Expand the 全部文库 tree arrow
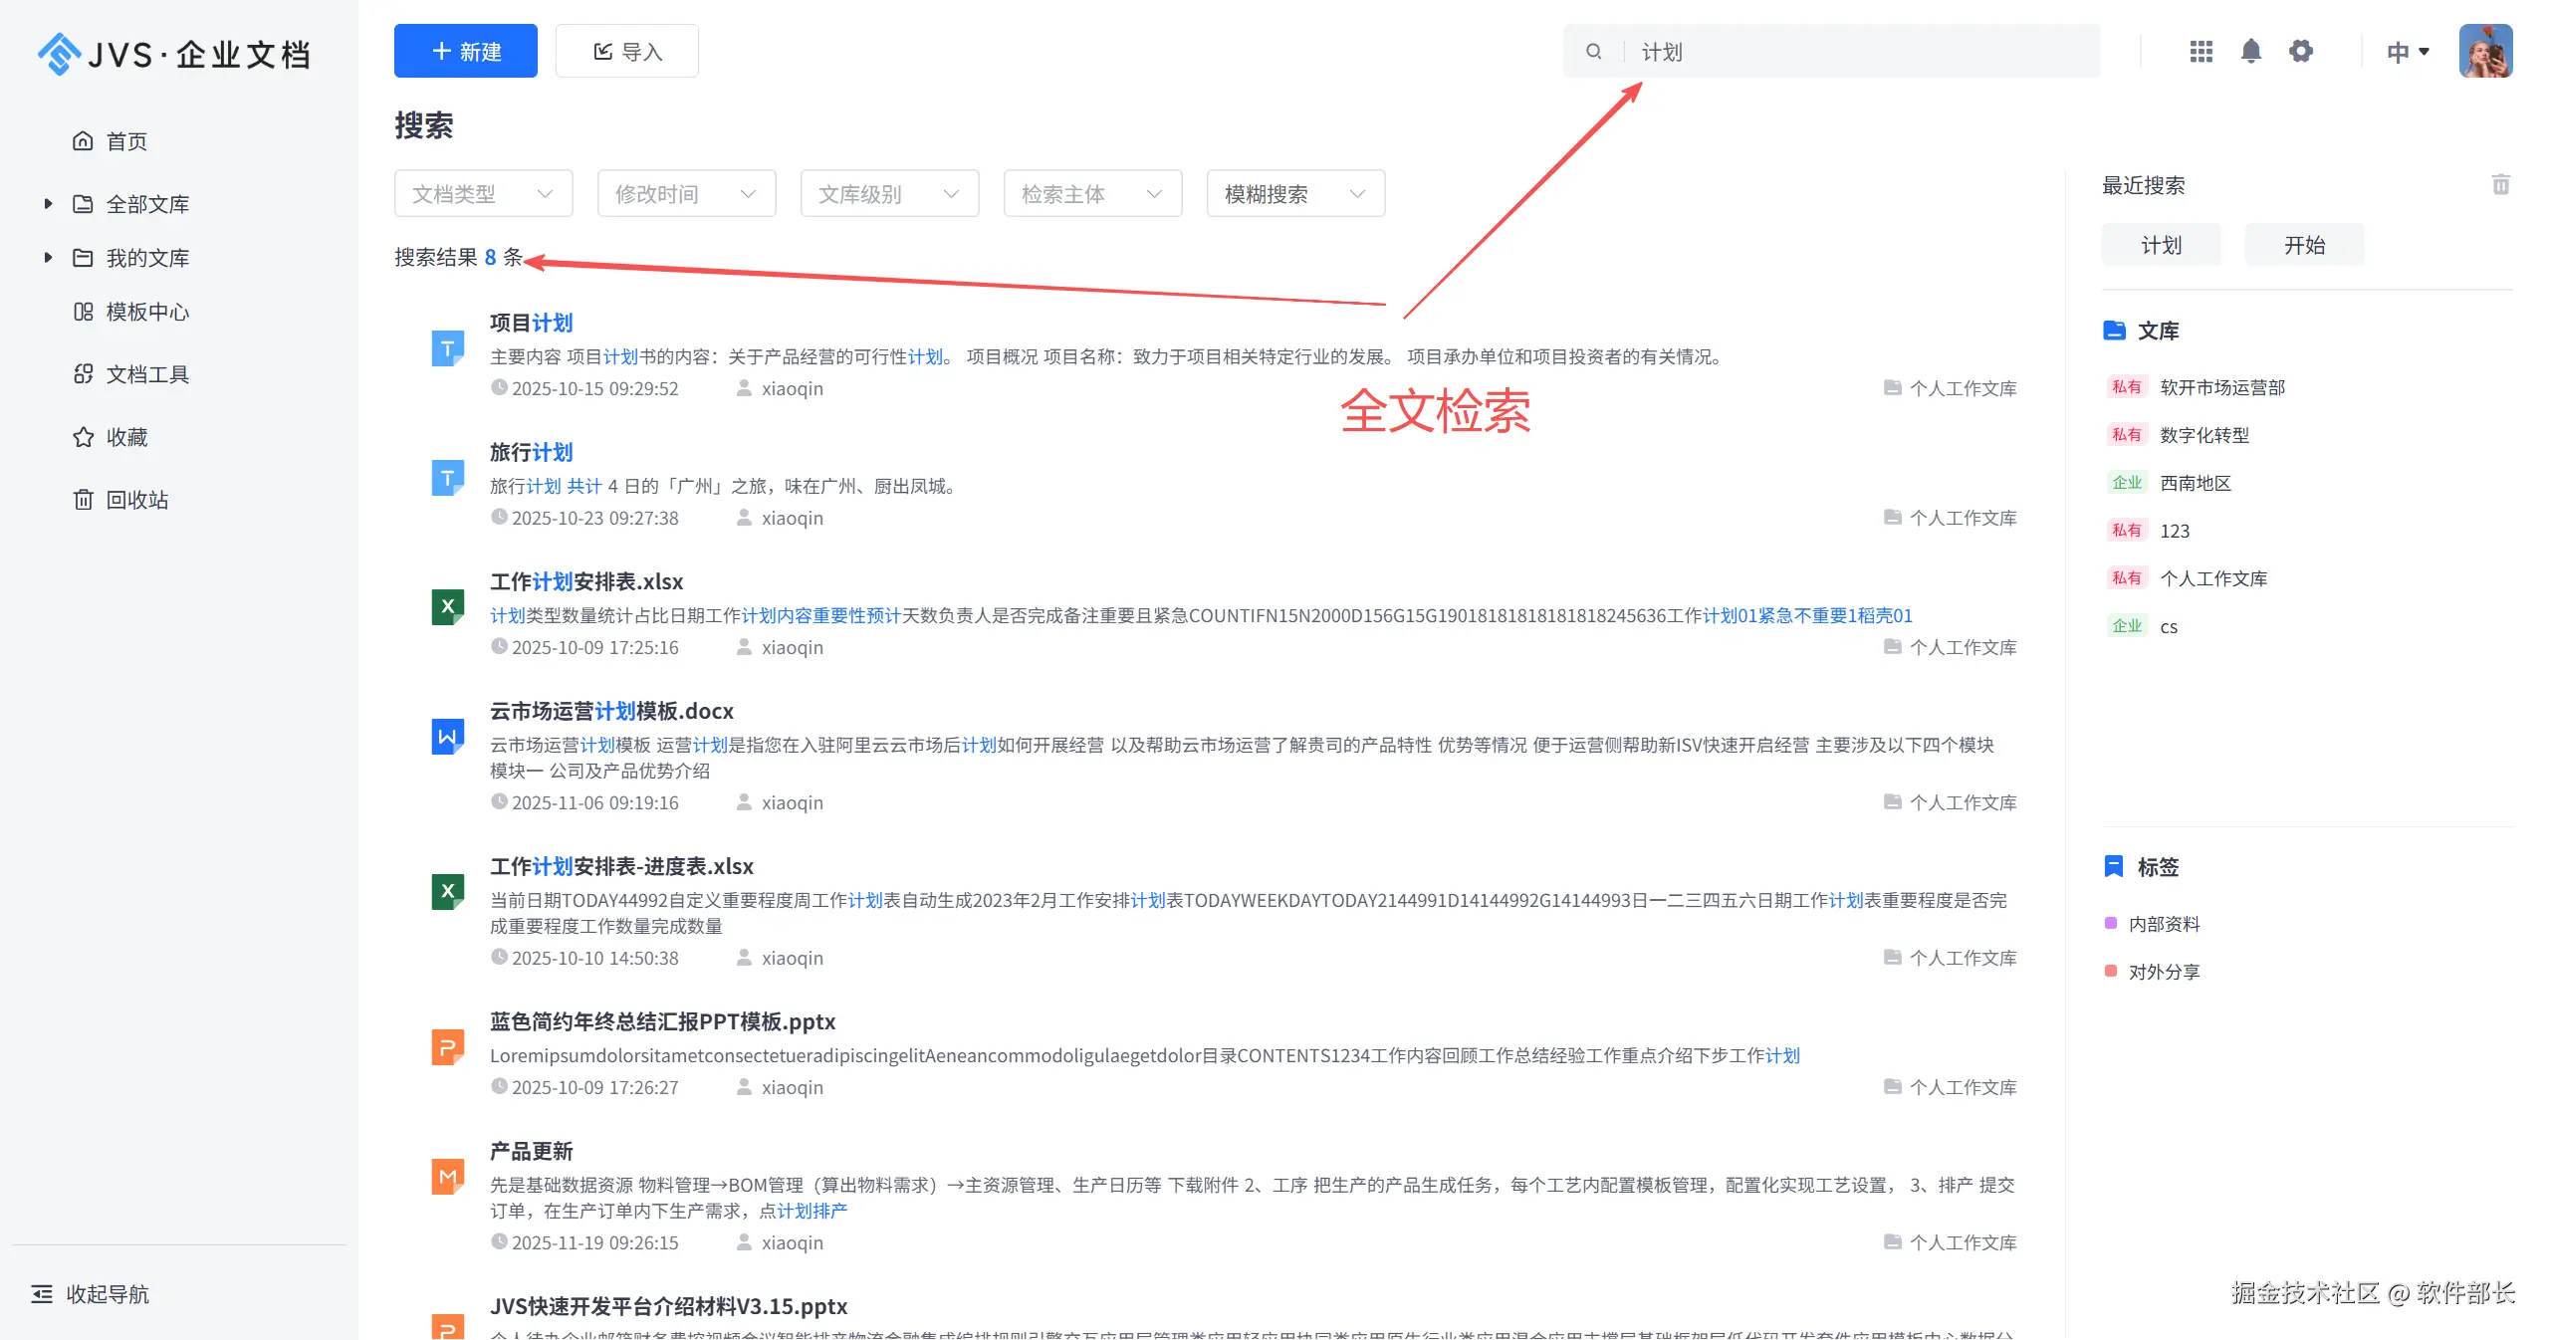The height and width of the screenshot is (1340, 2549). [x=48, y=204]
